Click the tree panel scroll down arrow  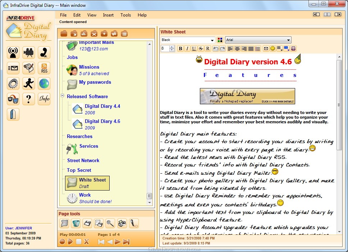(150, 202)
